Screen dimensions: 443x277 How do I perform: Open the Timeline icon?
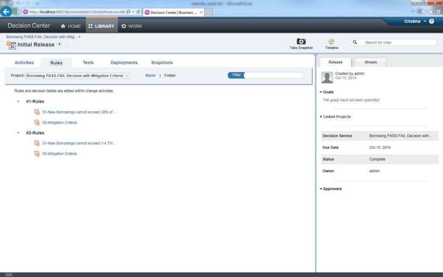click(x=331, y=42)
